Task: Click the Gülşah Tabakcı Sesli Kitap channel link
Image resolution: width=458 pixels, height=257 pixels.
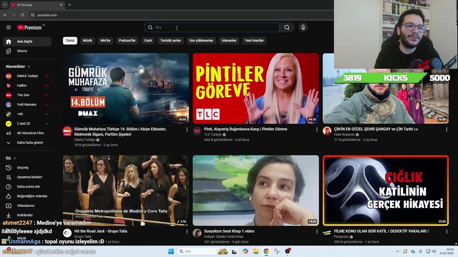Action: [x=224, y=237]
